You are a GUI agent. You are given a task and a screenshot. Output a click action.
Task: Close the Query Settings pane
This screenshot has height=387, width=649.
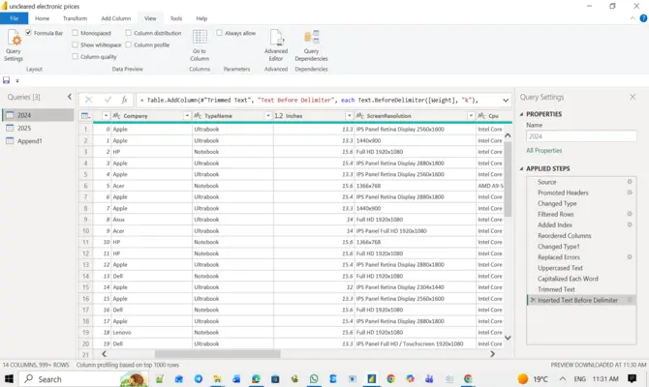(x=633, y=97)
